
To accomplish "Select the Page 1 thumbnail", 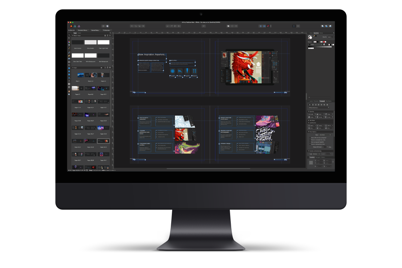I will (80, 75).
